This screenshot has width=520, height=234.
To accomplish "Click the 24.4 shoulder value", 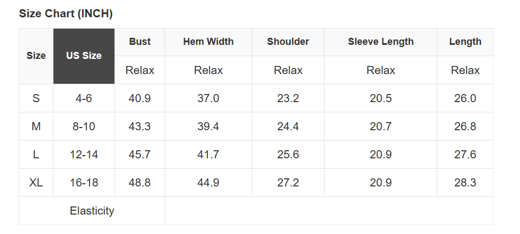I will tap(288, 126).
